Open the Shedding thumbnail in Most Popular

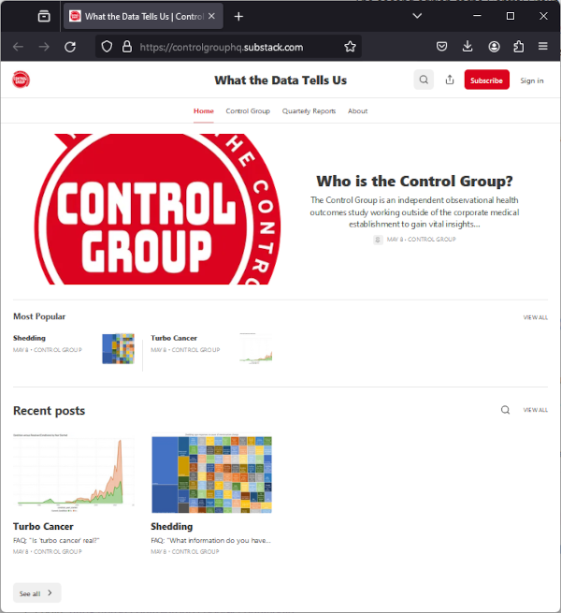tap(119, 349)
